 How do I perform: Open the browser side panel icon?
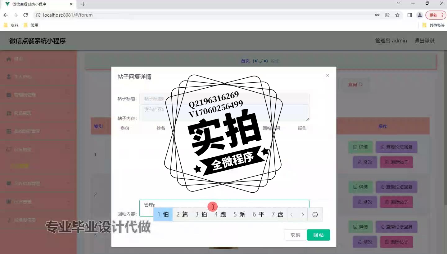pyautogui.click(x=410, y=15)
